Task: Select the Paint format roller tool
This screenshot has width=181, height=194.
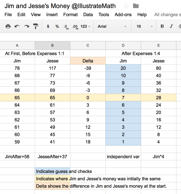Action: 36,26
